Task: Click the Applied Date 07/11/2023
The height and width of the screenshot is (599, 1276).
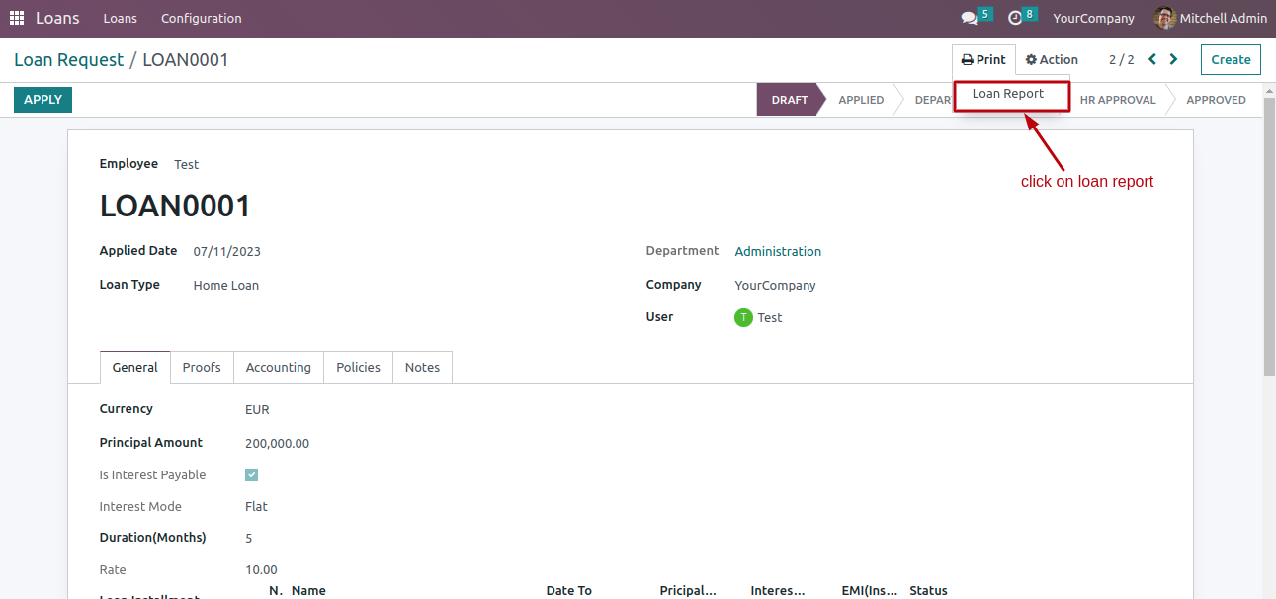Action: (x=226, y=251)
